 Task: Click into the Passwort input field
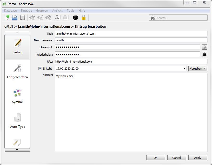127,47
